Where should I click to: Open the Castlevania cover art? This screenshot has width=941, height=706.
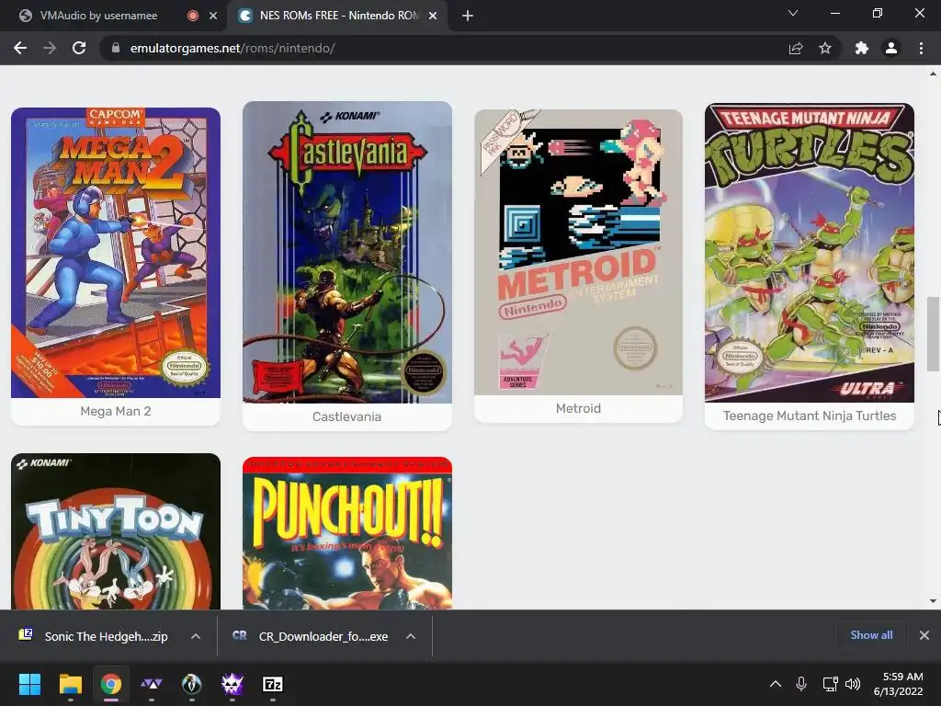[346, 252]
